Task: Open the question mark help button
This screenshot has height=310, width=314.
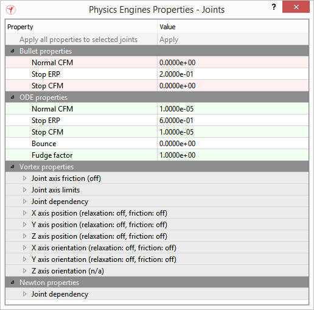Action: coord(274,7)
